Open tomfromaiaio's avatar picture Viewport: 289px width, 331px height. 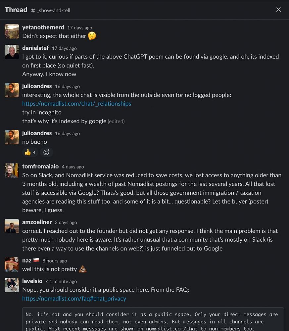(x=12, y=170)
